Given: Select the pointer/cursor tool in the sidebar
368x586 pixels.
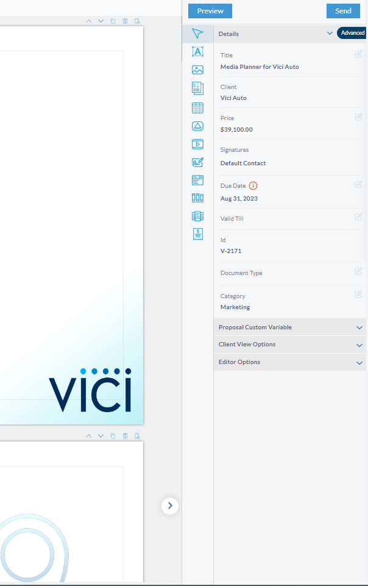Looking at the screenshot, I should [x=197, y=34].
